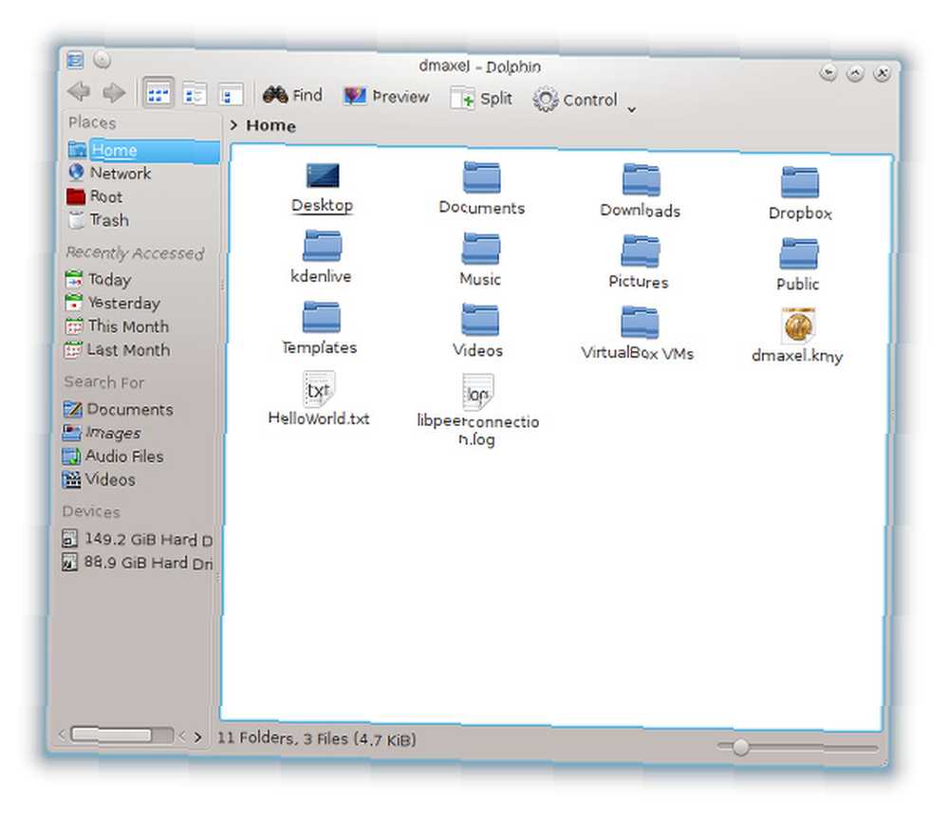Select the kdenlive folder
Image resolution: width=949 pixels, height=815 pixels.
(x=322, y=257)
